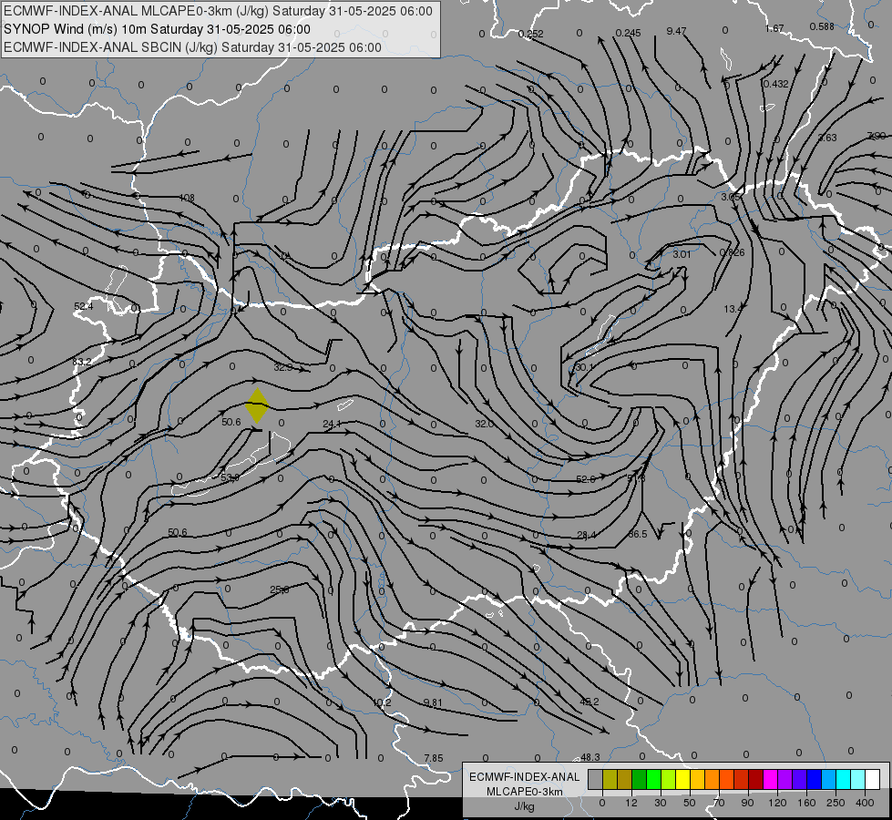Click the map value 52.4

(83, 307)
